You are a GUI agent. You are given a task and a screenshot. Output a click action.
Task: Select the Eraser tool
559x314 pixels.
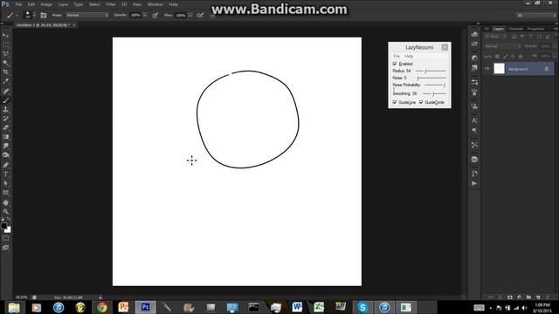[6, 128]
